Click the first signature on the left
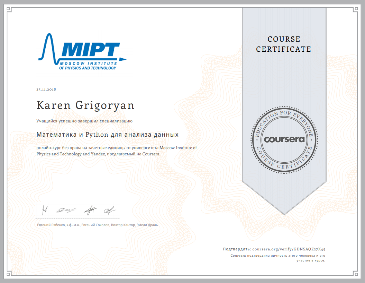The image size is (365, 283). pos(45,209)
